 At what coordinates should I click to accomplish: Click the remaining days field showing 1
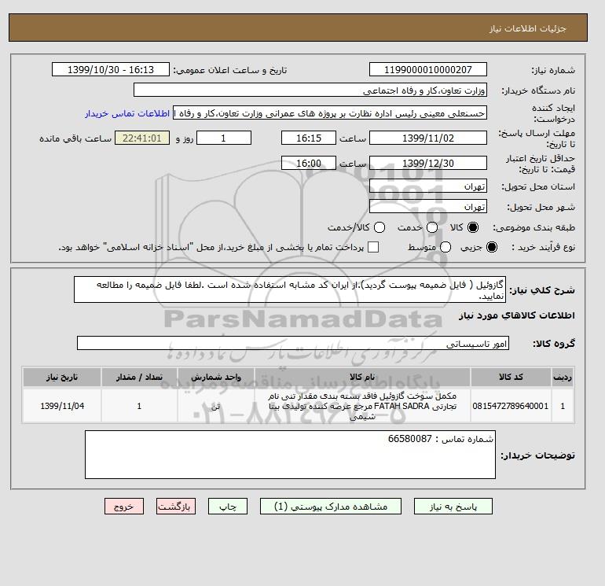224,138
